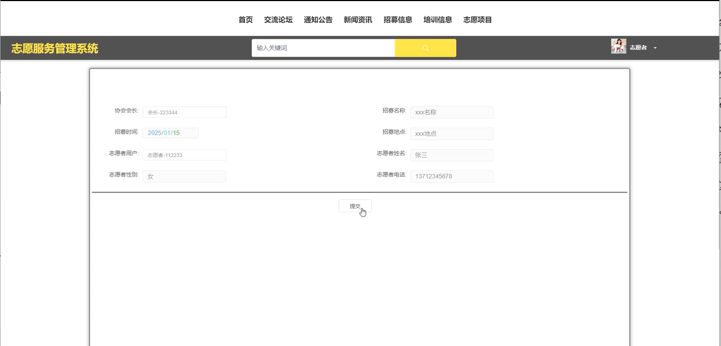Click the 招募时间: label
The image size is (721, 346).
pyautogui.click(x=126, y=132)
